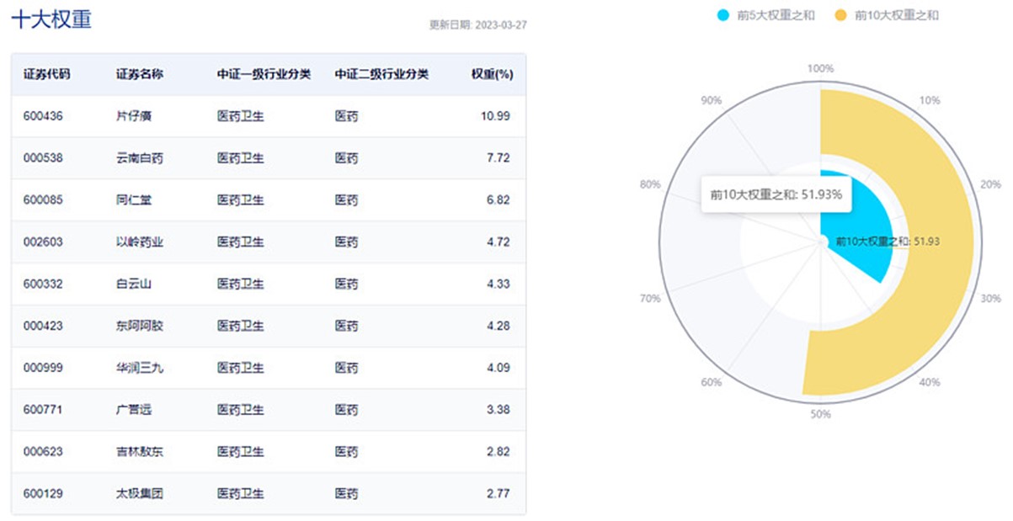
Task: Click the blue legend circle icon
Action: pyautogui.click(x=723, y=15)
